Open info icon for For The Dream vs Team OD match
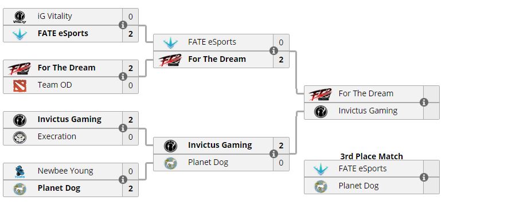Image resolution: width=508 pixels, height=220 pixels. coord(123,77)
